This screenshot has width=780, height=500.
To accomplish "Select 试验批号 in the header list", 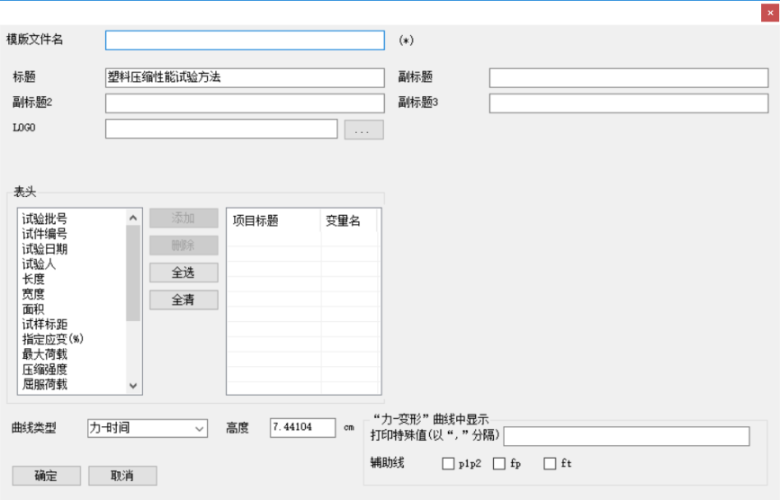I will click(45, 219).
